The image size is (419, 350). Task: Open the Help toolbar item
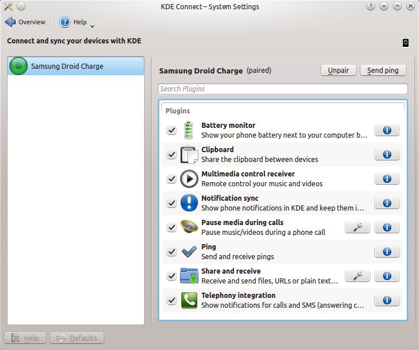(x=73, y=22)
